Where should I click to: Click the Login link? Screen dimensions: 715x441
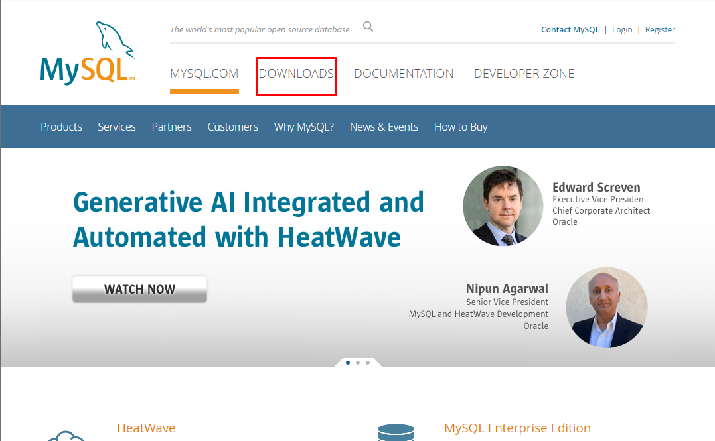622,30
